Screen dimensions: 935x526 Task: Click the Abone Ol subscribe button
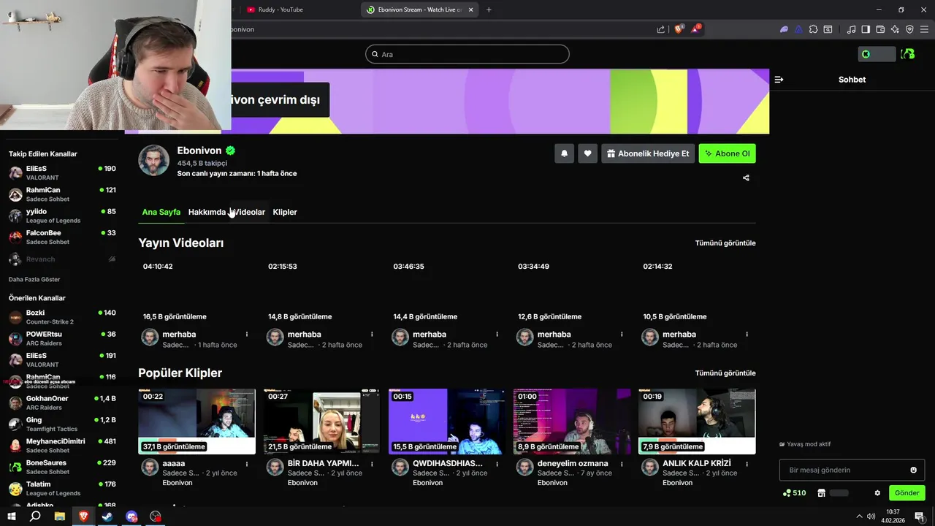pos(728,153)
